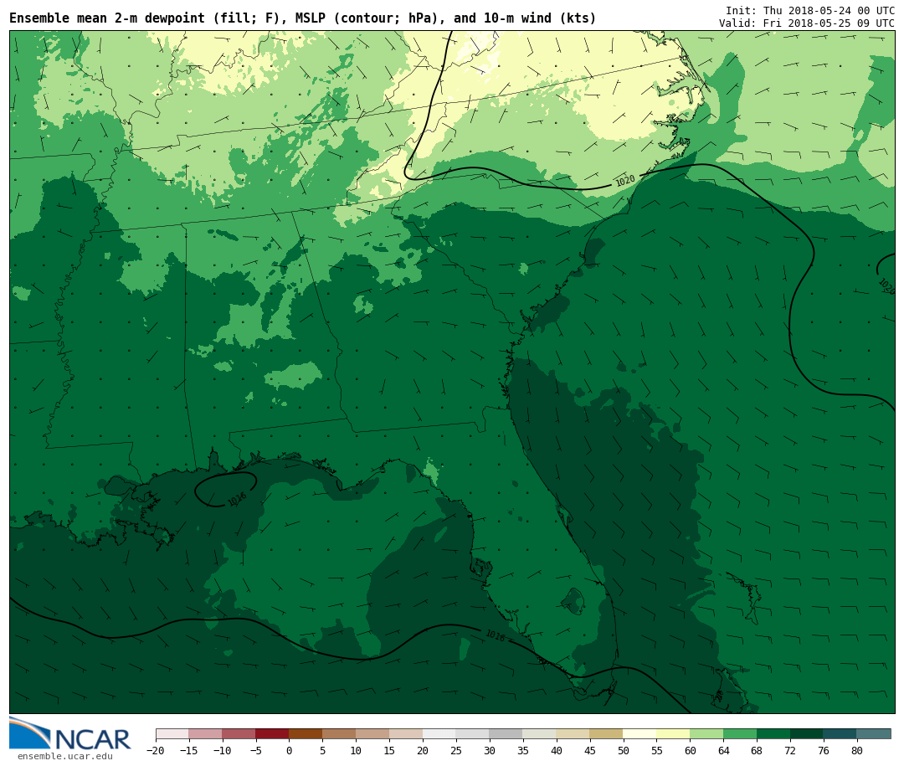Image resolution: width=904 pixels, height=766 pixels.
Task: Click the '50' colorbar tick label
Action: coord(624,750)
